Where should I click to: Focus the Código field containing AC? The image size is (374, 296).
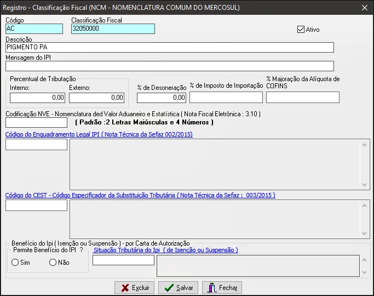34,29
